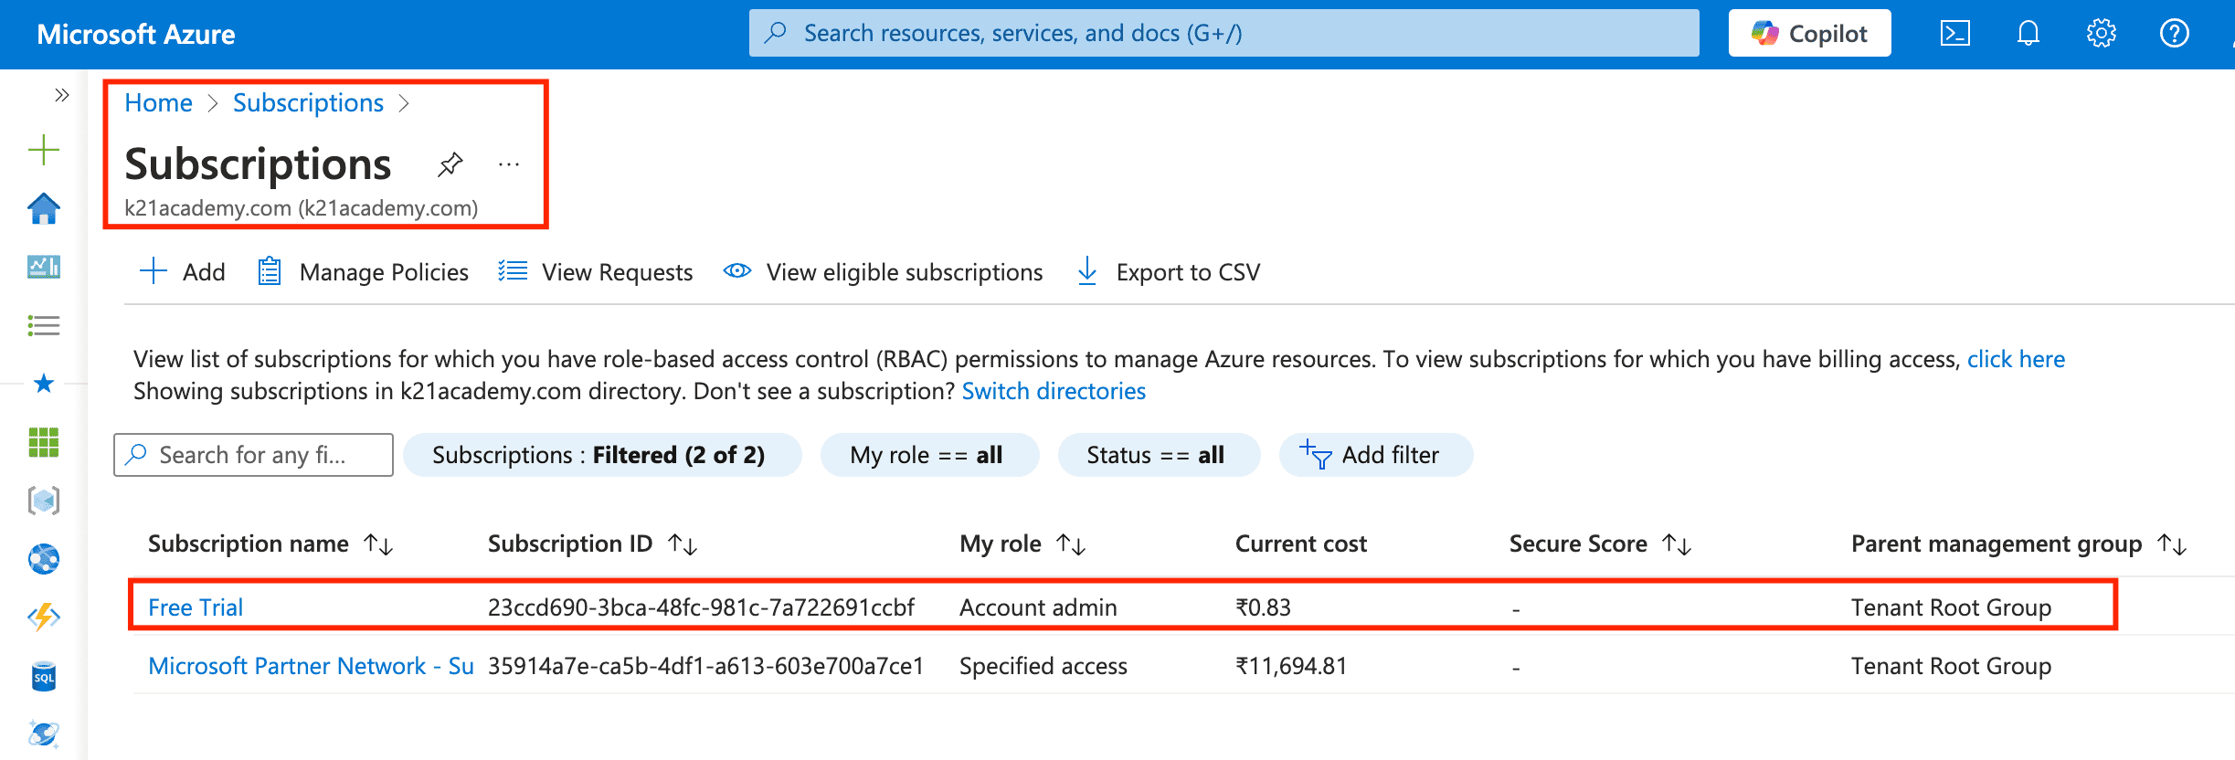
Task: Open the Status filter
Action: [1157, 455]
